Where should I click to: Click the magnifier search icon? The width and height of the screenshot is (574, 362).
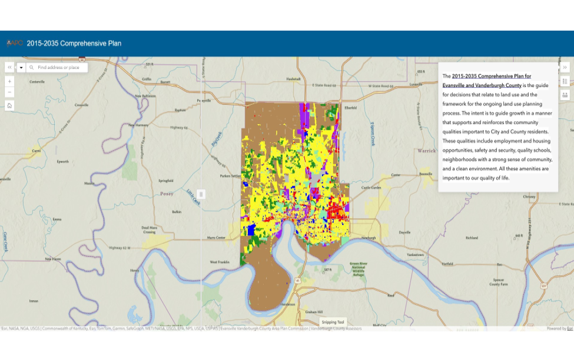click(x=31, y=68)
